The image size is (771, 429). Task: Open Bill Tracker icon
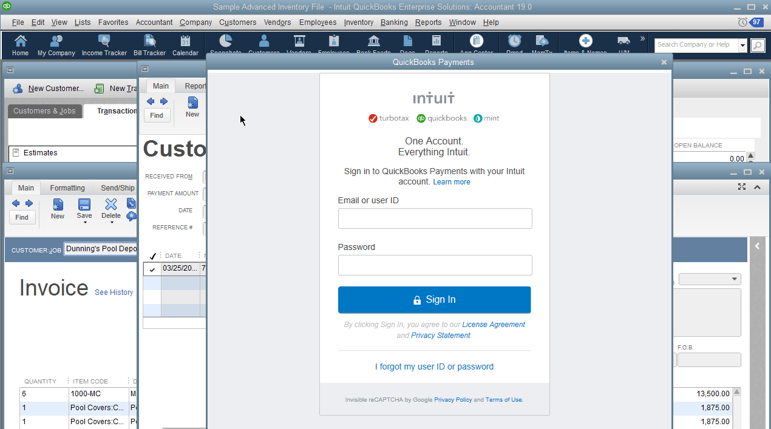pyautogui.click(x=149, y=45)
